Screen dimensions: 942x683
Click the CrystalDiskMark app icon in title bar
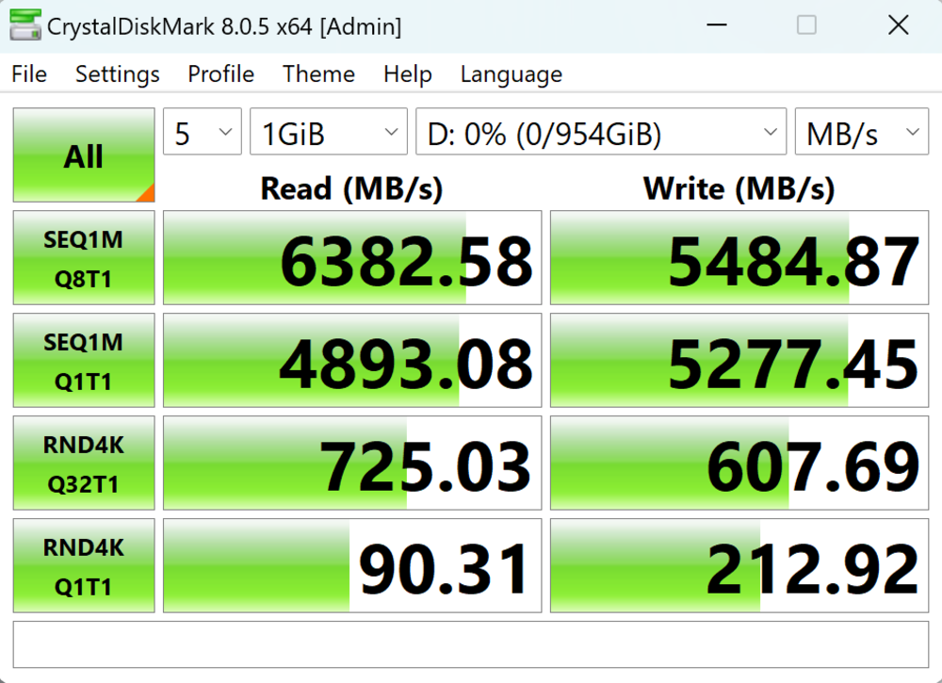click(x=25, y=25)
